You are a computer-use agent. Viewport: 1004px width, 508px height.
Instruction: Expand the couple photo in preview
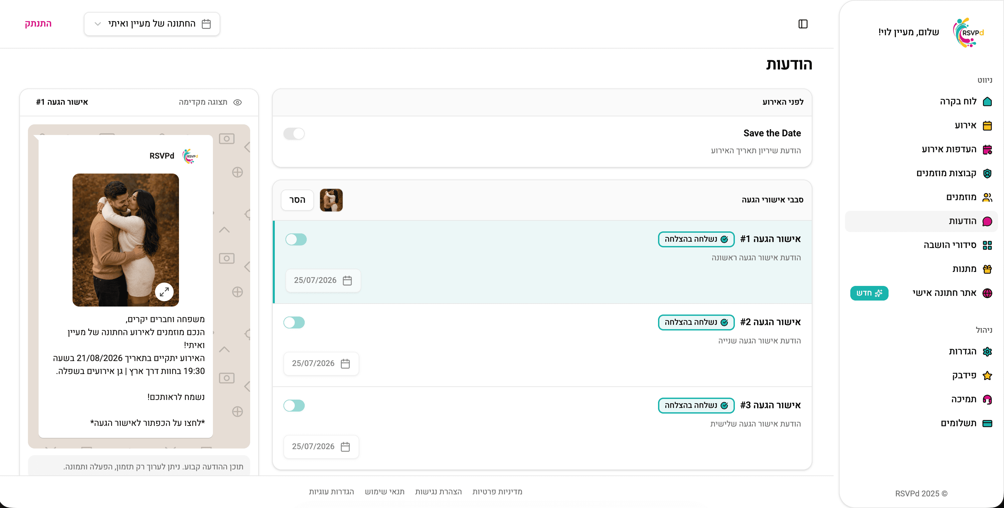pyautogui.click(x=164, y=291)
